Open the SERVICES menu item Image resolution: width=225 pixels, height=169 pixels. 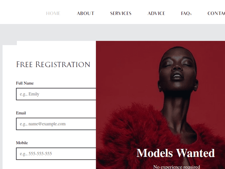[x=121, y=13]
